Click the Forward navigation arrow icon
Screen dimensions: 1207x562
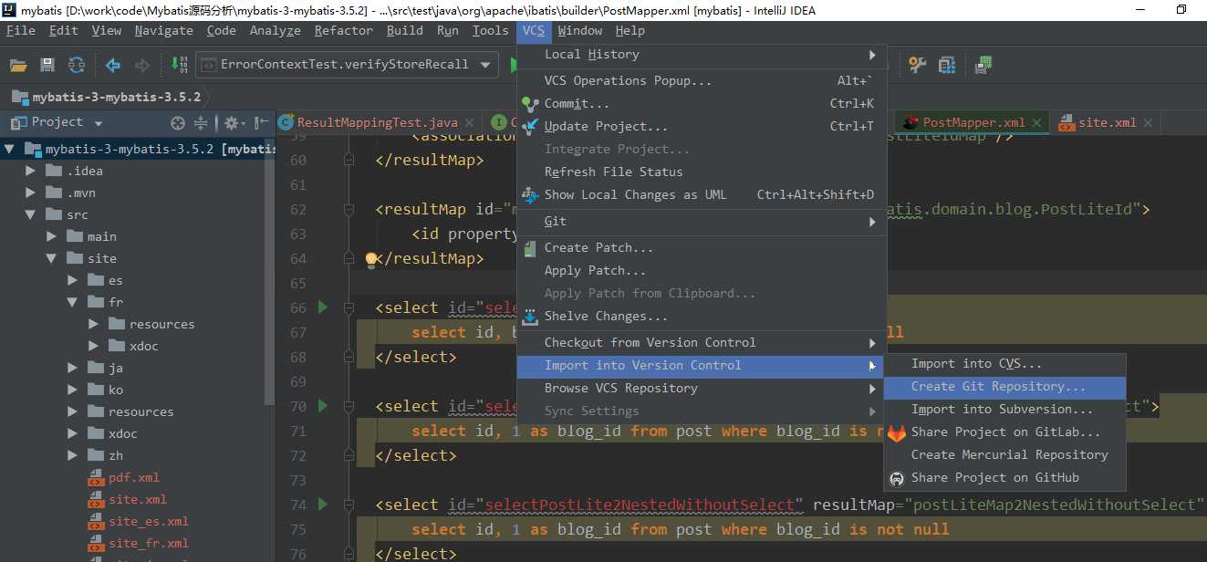pos(142,65)
